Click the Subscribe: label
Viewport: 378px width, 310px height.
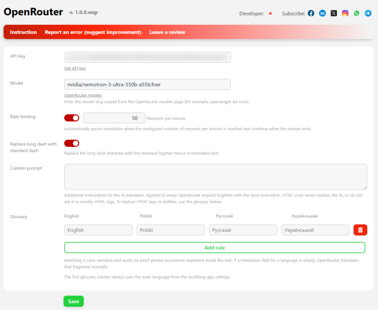294,14
